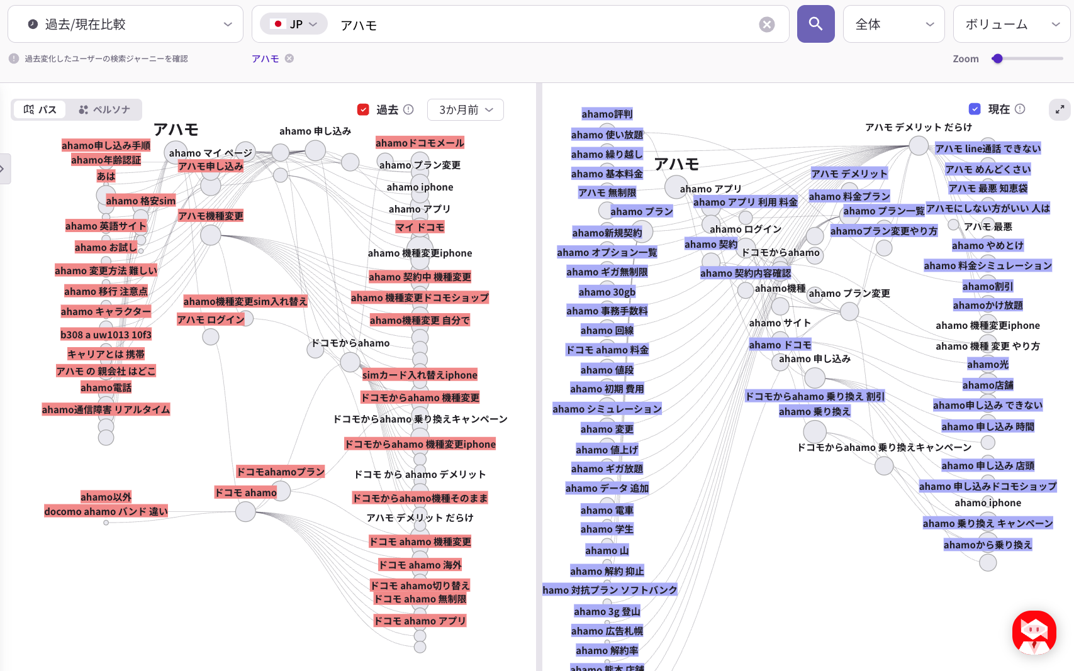1074x671 pixels.
Task: Select ahamo評判 node in current graph
Action: coord(607,114)
